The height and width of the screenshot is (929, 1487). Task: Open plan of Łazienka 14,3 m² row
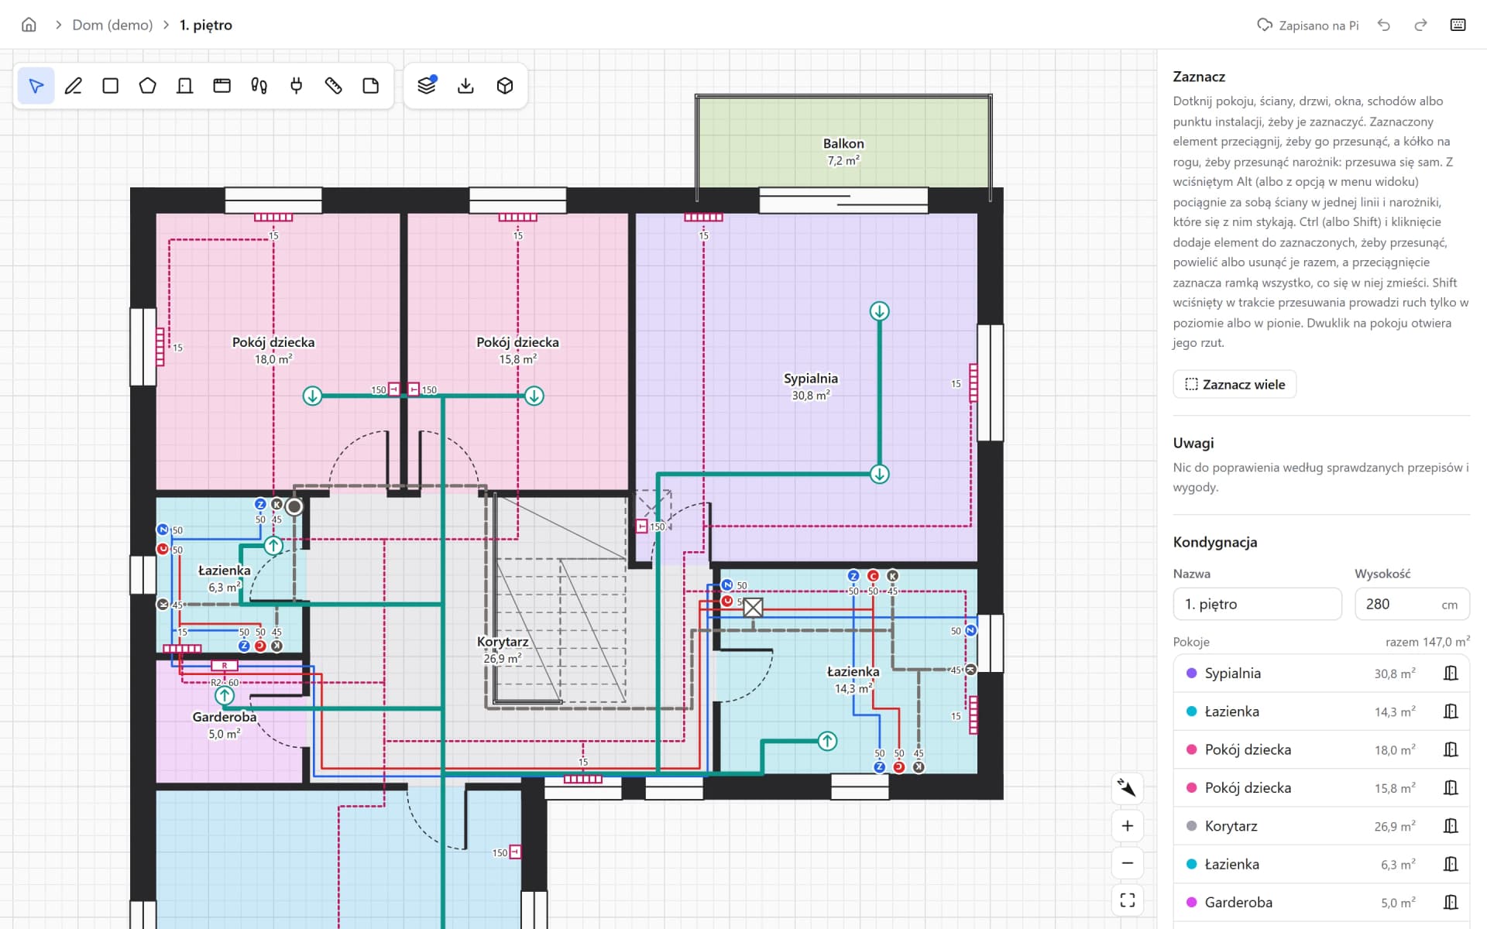[1451, 711]
